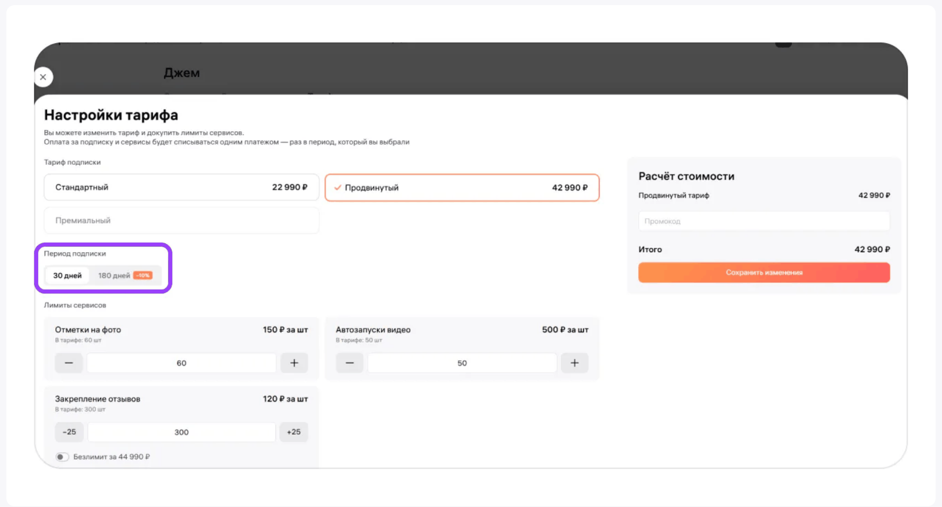Increase Автозапуски видео with plus button

[x=574, y=363]
